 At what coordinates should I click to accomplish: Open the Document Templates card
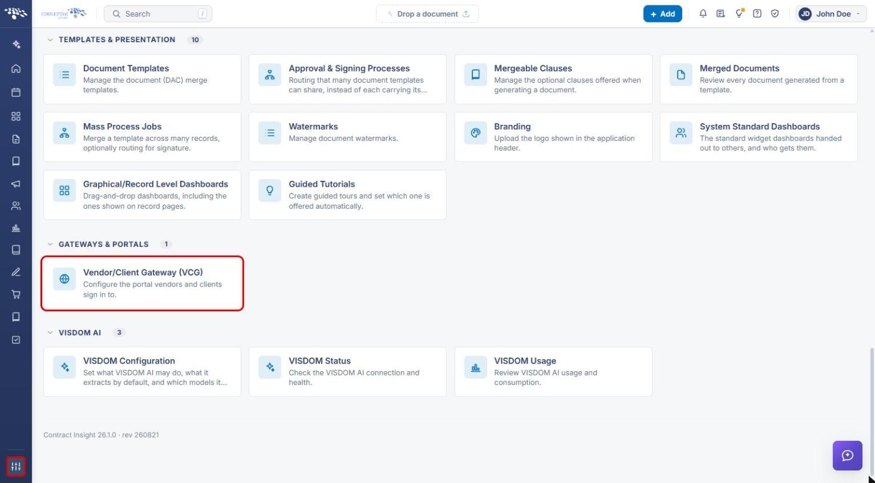(142, 79)
